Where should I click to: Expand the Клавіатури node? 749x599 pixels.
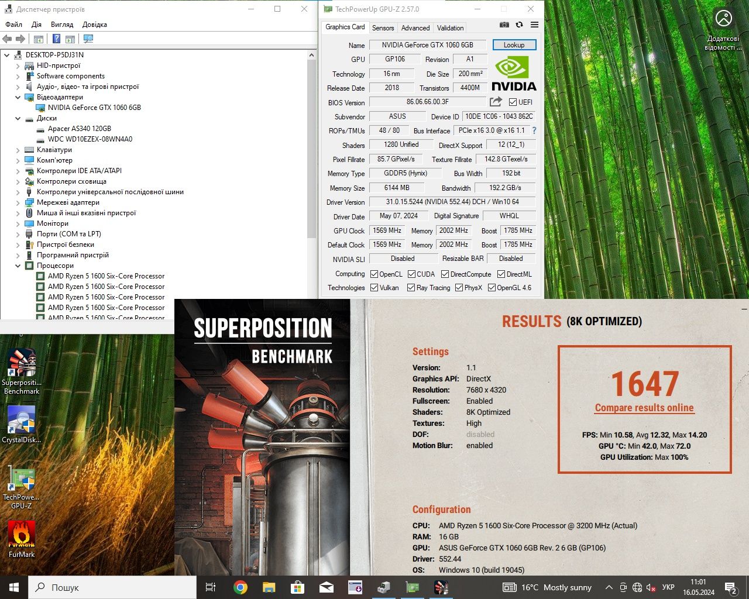(18, 150)
